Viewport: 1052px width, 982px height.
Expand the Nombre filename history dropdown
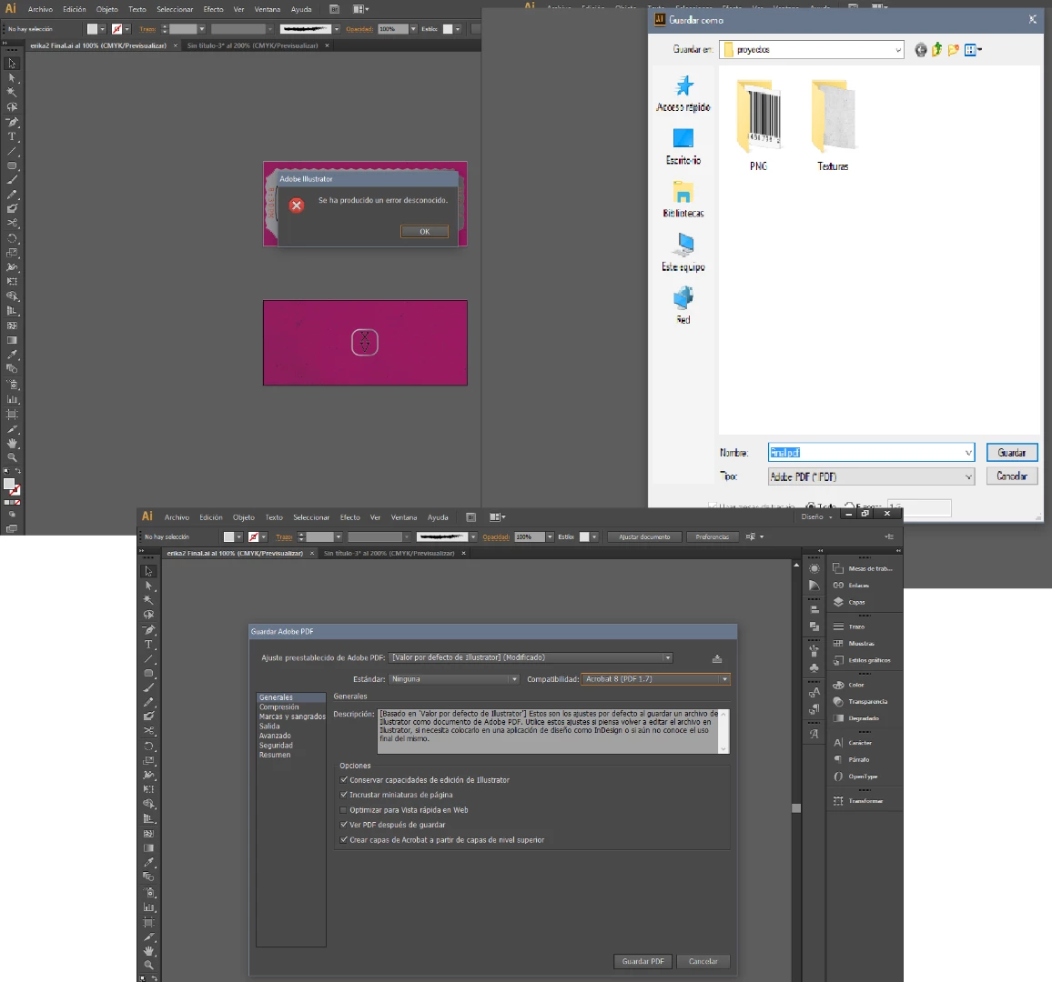967,453
